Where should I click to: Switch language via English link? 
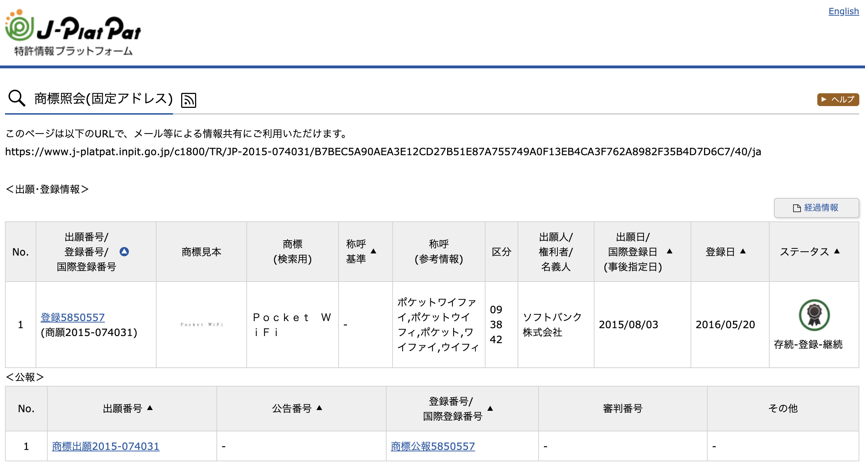click(843, 11)
